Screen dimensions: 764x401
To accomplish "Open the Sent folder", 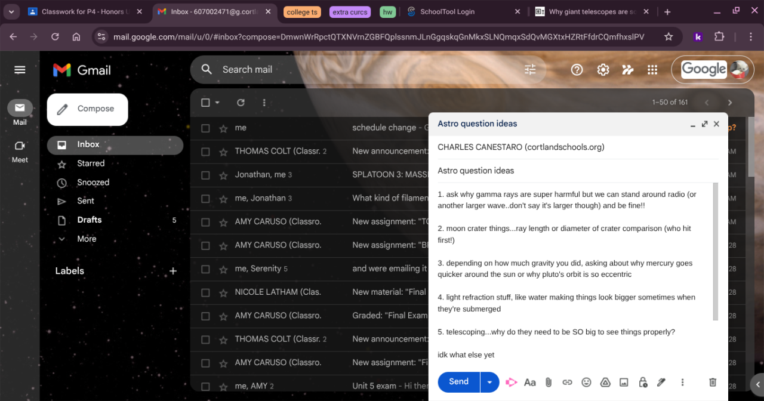I will 85,201.
